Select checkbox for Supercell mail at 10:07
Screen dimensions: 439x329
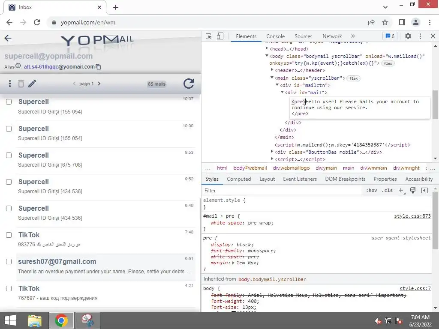click(x=9, y=102)
